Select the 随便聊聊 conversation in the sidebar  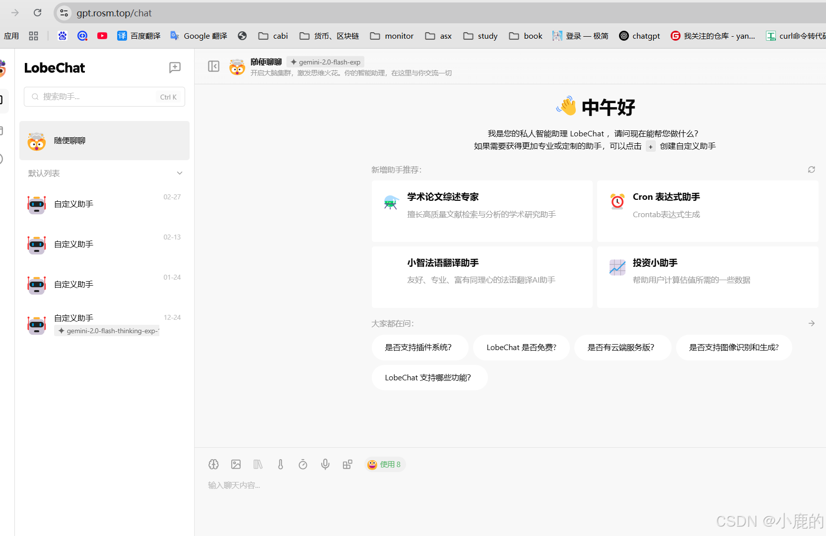[104, 141]
